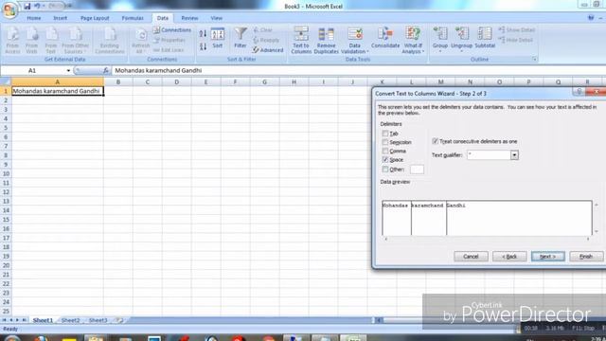Click Hide Detail
Screen dimensions: 606x341
[x=515, y=40]
